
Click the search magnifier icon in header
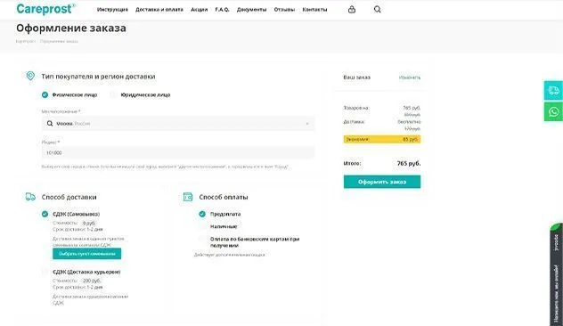click(x=378, y=9)
